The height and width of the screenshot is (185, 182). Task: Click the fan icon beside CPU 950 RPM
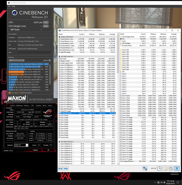(x=121, y=39)
